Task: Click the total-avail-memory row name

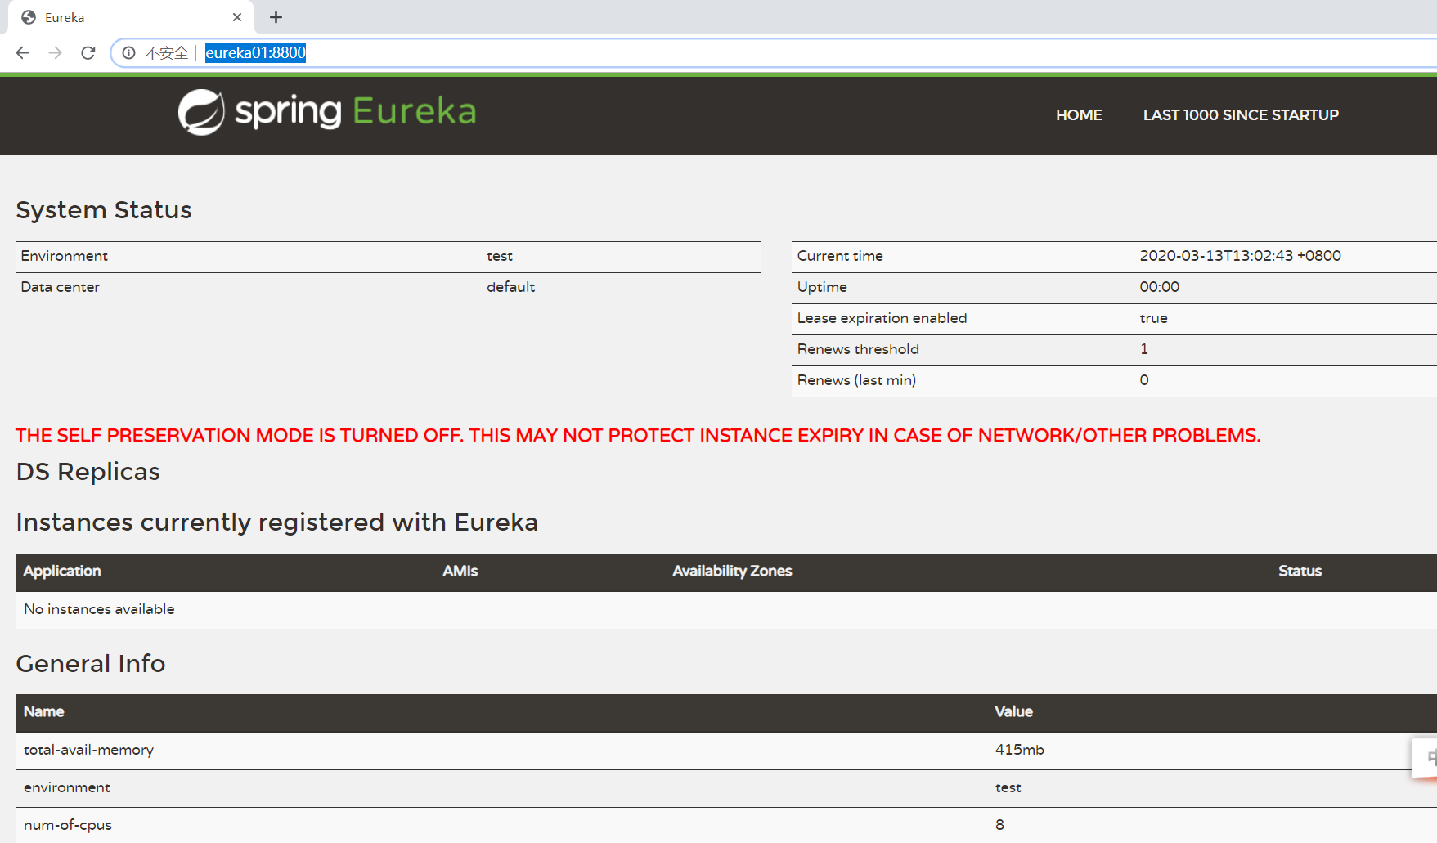Action: [x=88, y=750]
